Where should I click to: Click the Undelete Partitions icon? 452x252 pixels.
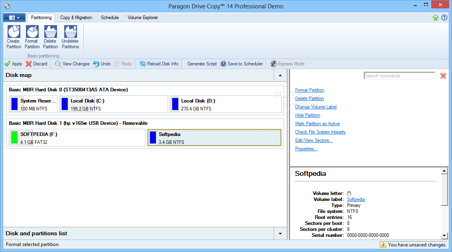pos(70,37)
